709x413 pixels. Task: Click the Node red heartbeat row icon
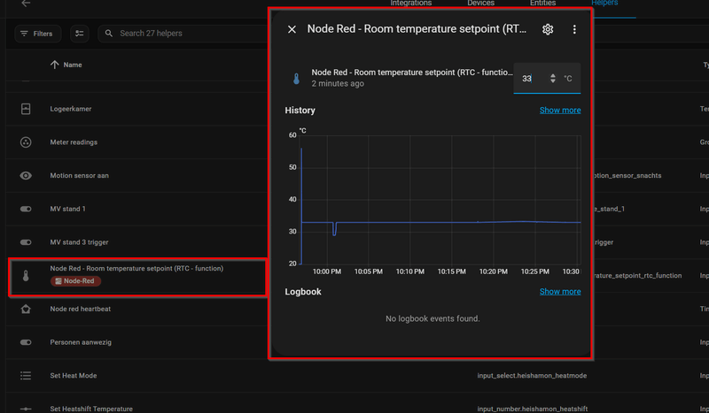(26, 310)
